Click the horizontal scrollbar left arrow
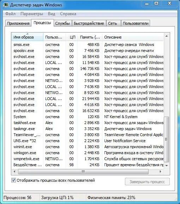 (14, 171)
